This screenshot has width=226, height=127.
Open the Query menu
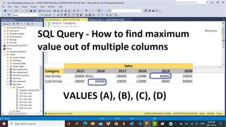[24, 7]
